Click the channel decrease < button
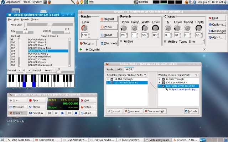The height and width of the screenshot is (142, 228). pyautogui.click(x=20, y=70)
